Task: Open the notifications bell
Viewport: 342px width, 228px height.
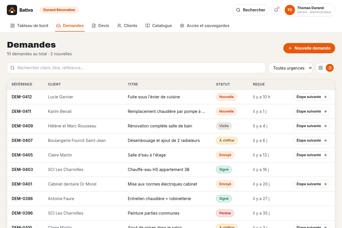Action: tap(276, 10)
